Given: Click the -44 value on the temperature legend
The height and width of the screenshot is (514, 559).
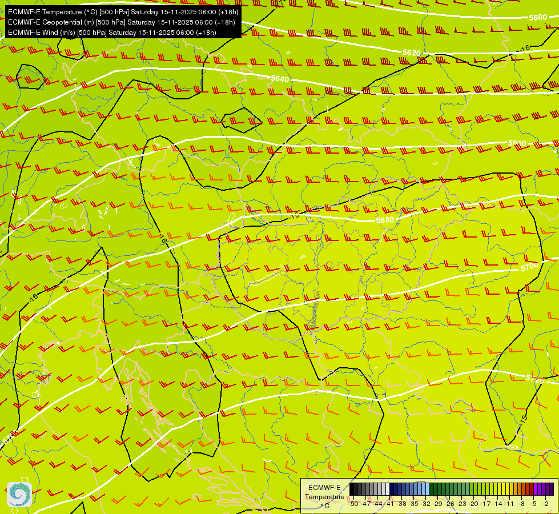Looking at the screenshot, I should click(377, 504).
